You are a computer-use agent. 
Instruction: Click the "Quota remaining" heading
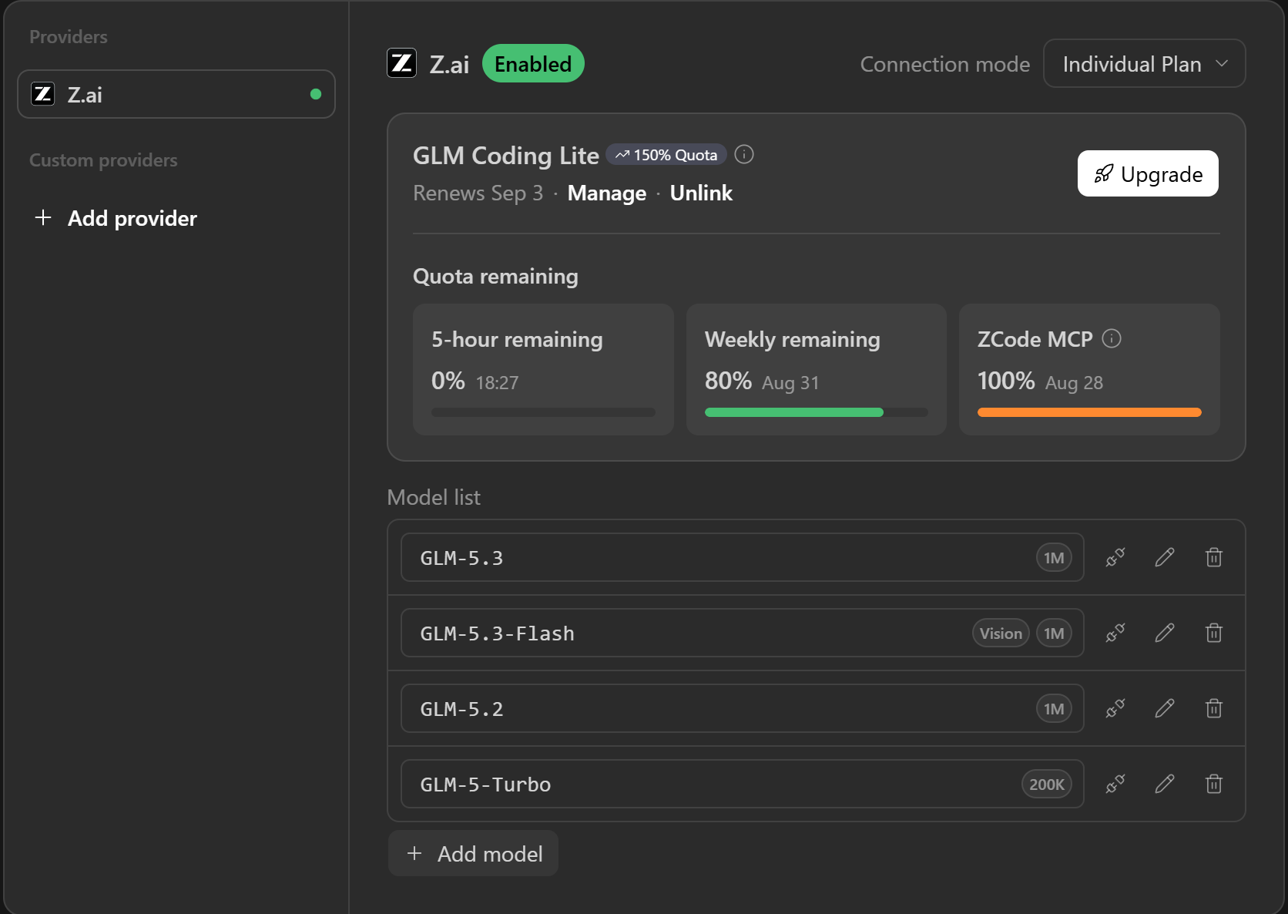(495, 276)
